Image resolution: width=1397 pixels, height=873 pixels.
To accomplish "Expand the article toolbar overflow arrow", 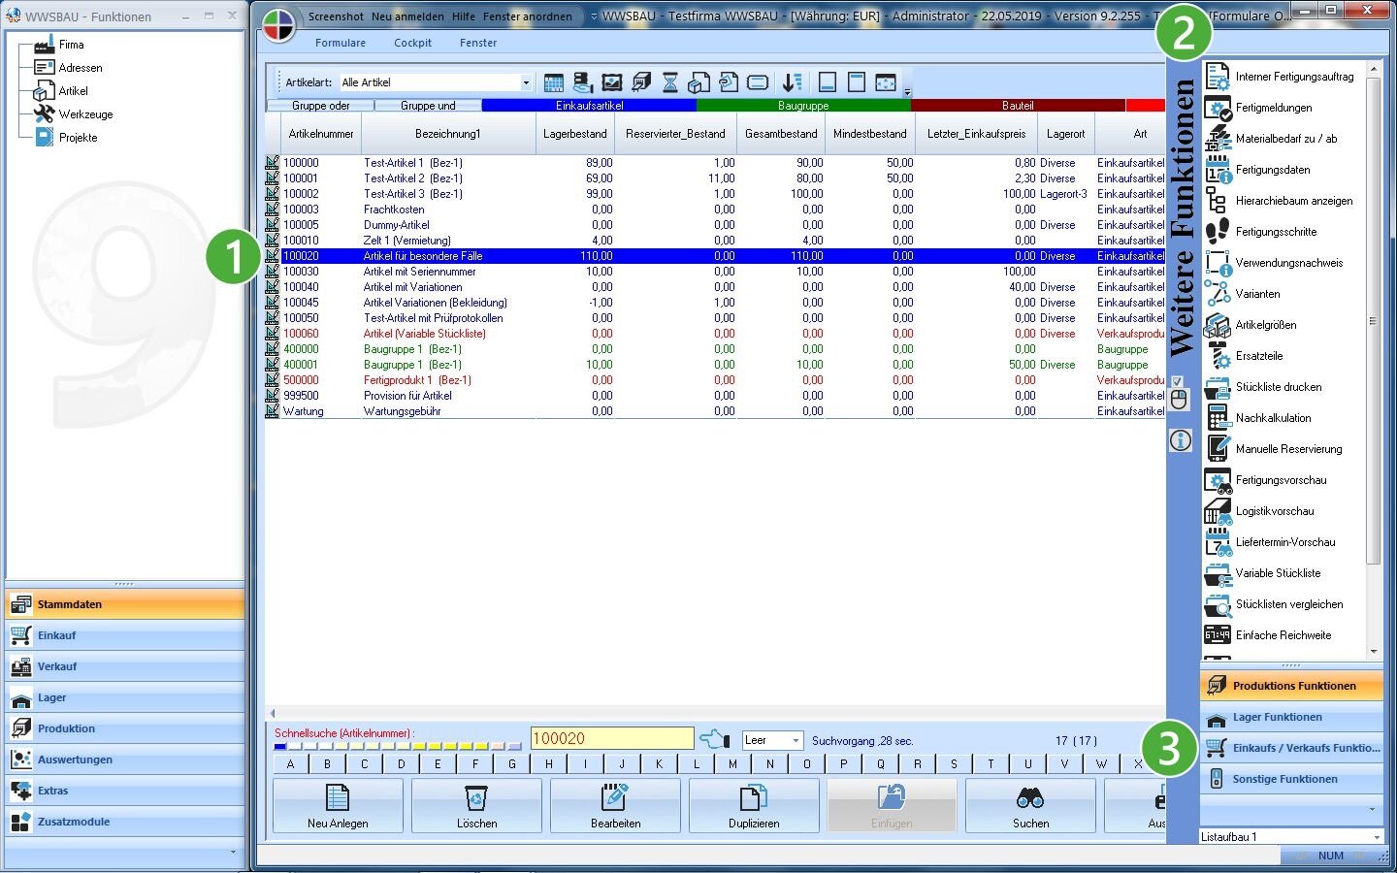I will tap(908, 92).
